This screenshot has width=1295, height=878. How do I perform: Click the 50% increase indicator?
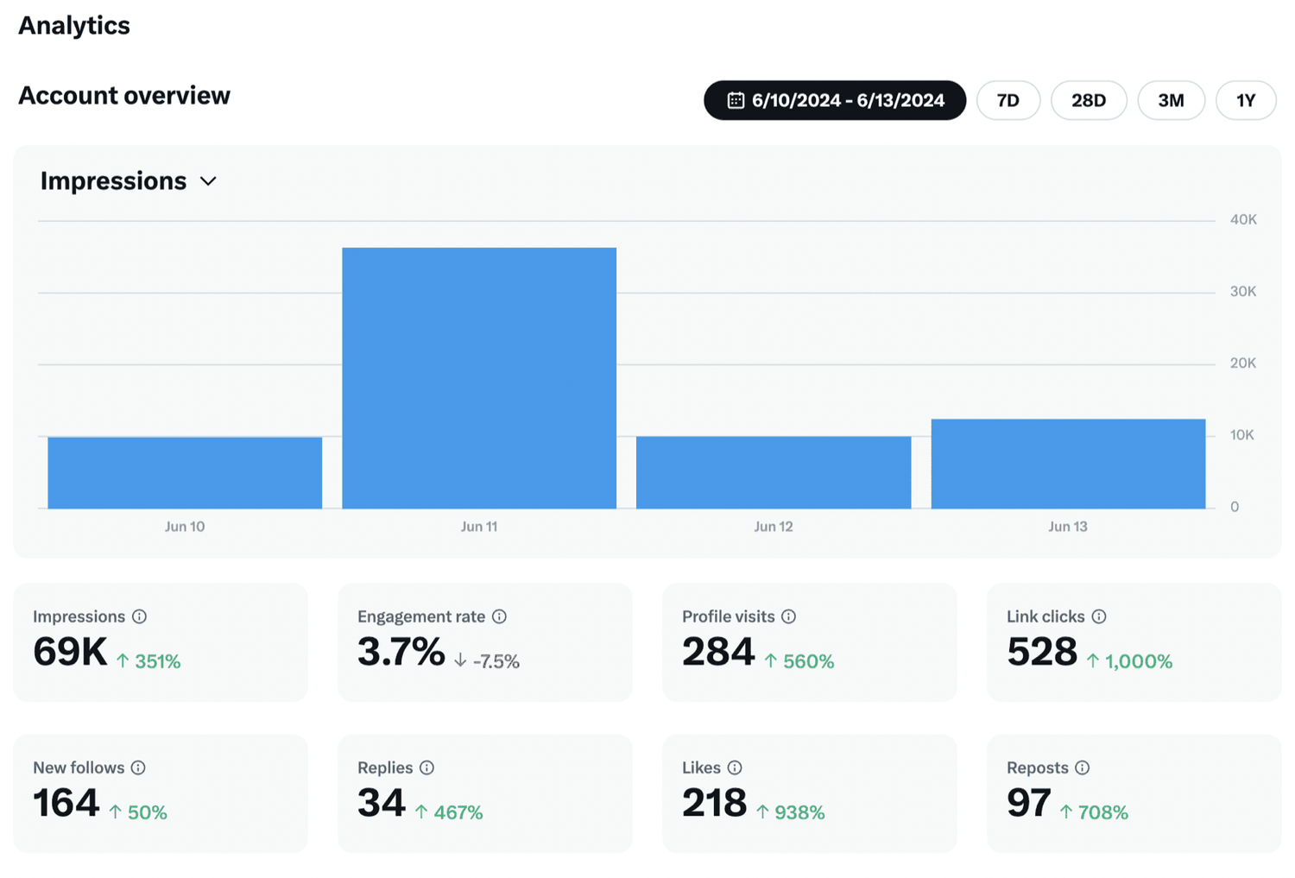click(x=138, y=812)
